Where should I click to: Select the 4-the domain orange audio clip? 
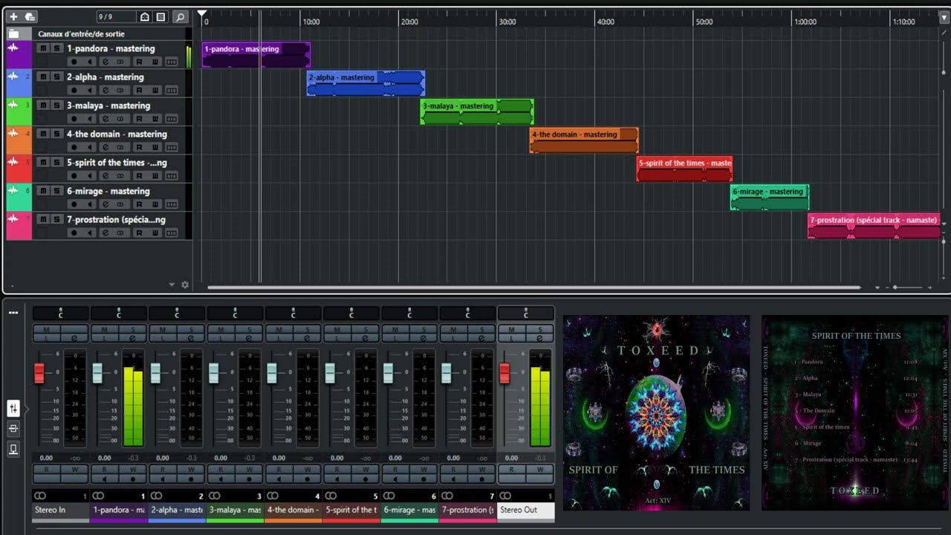click(x=584, y=140)
